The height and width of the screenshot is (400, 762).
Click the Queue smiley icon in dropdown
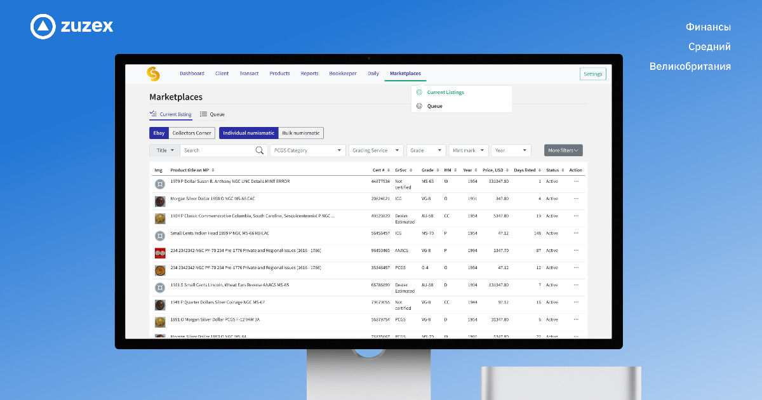tap(419, 106)
